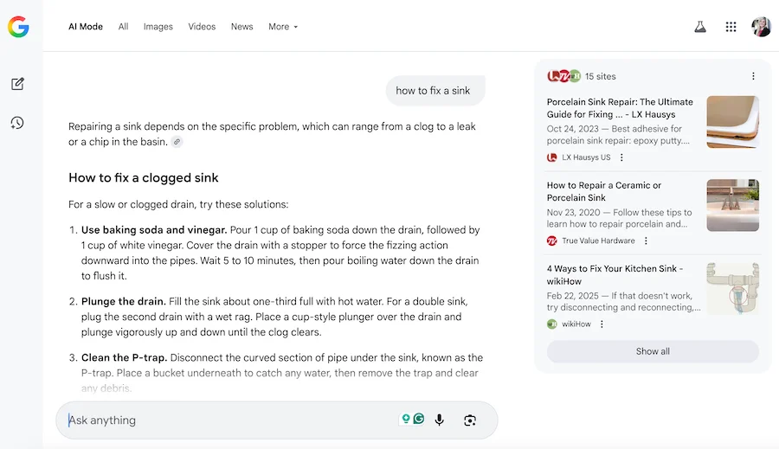Start a new search with the edit icon
The width and height of the screenshot is (779, 449).
17,84
